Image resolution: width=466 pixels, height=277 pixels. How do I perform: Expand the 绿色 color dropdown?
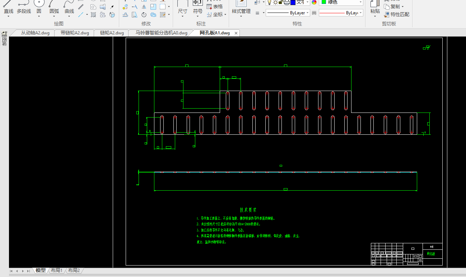(360, 2)
